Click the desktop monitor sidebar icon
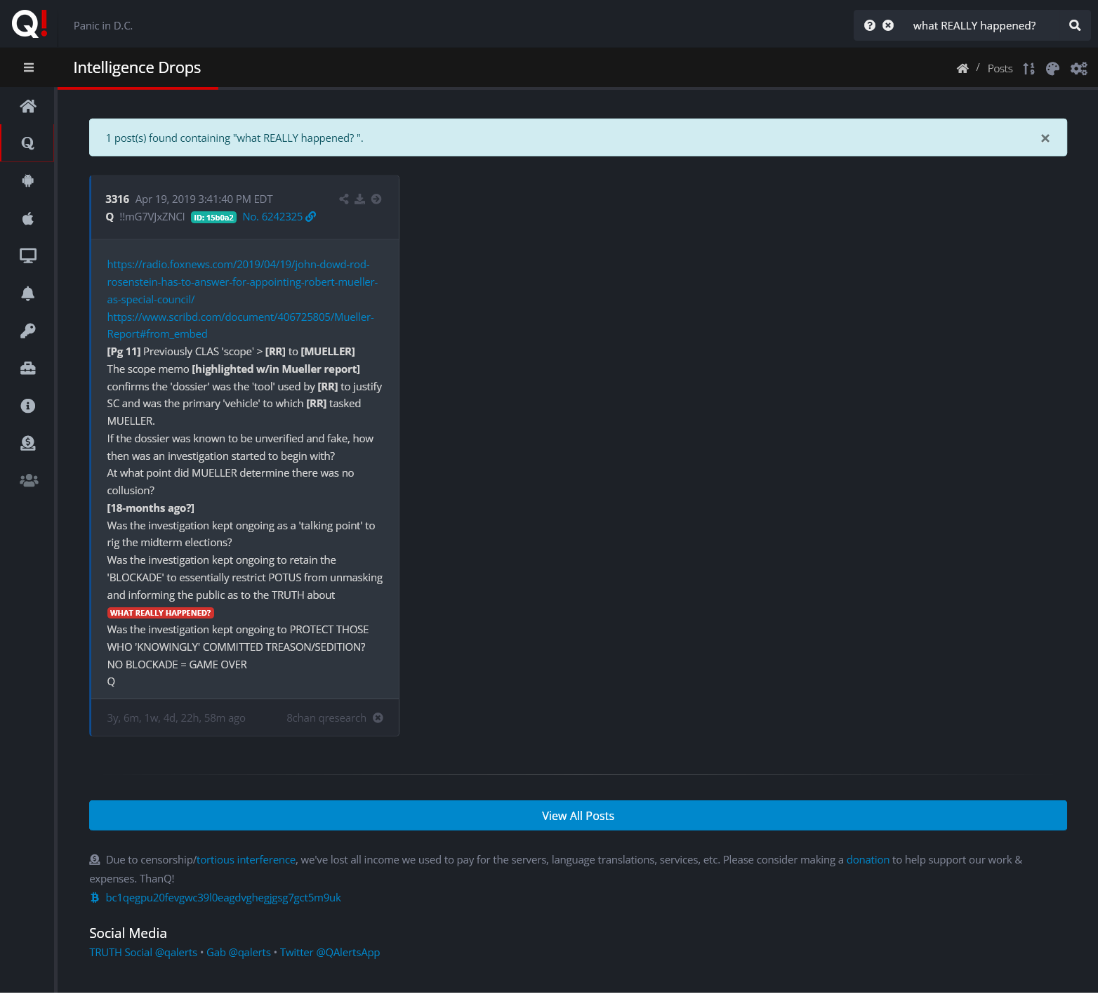Image resolution: width=1105 pixels, height=999 pixels. [x=28, y=256]
